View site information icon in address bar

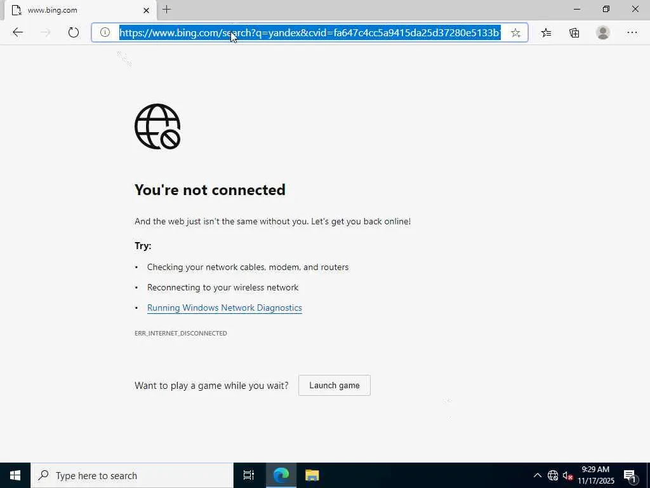click(105, 32)
